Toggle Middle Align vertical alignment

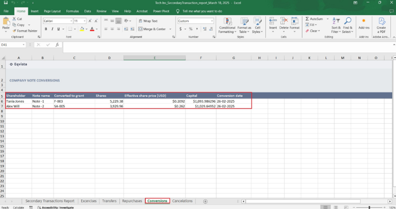112,21
